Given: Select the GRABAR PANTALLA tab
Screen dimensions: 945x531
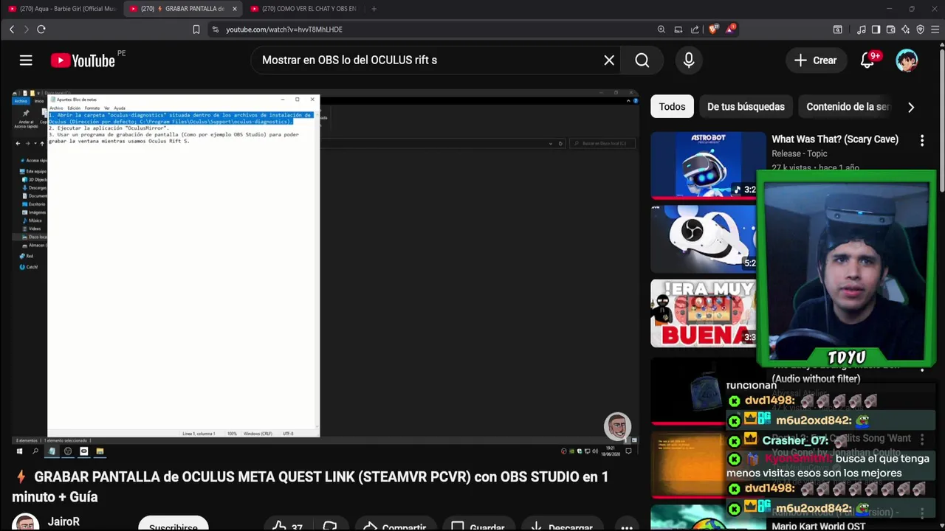Looking at the screenshot, I should (182, 9).
